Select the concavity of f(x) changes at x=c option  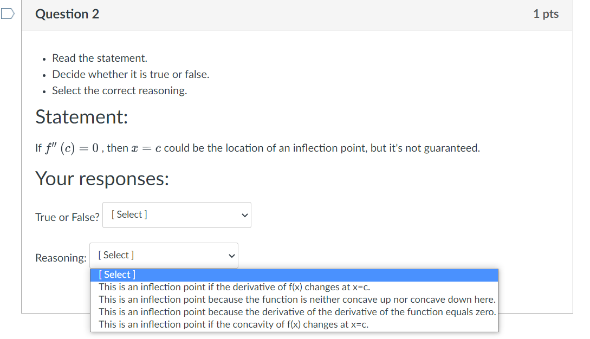[234, 324]
